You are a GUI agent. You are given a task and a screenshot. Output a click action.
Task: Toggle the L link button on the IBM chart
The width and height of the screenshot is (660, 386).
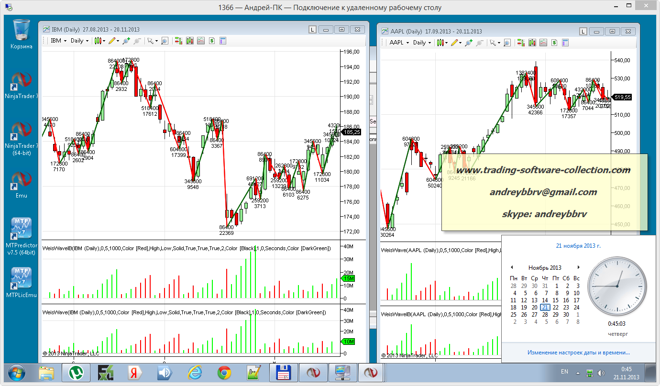pyautogui.click(x=312, y=30)
